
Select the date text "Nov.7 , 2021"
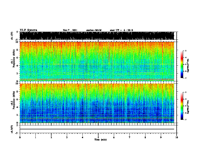pyautogui.click(x=70, y=30)
